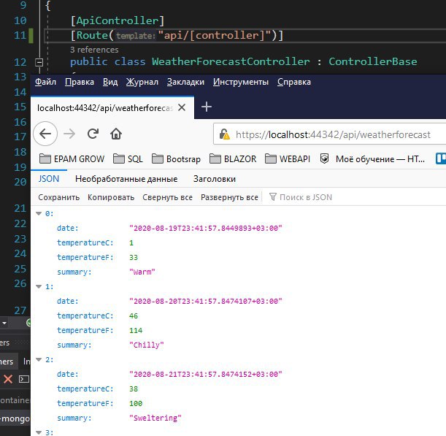This screenshot has width=446, height=436.
Task: Open the Файл menu
Action: tap(45, 82)
